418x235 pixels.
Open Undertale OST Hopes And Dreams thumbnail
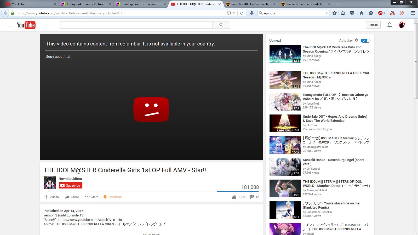285,123
